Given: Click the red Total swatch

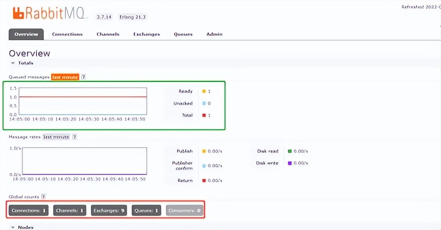Looking at the screenshot, I should click(204, 115).
